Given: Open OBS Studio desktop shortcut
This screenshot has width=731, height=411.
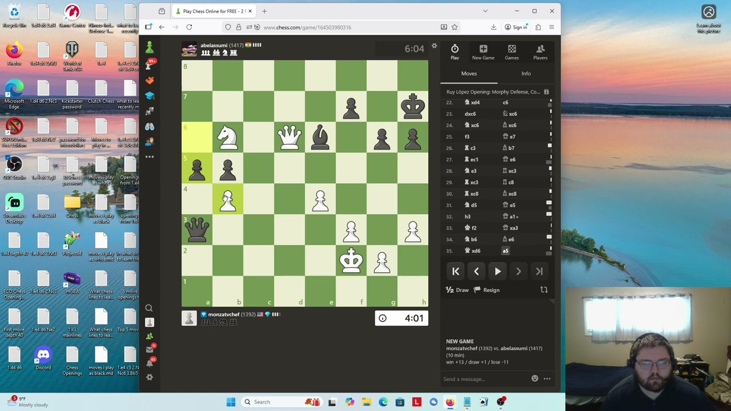Looking at the screenshot, I should pos(14,168).
